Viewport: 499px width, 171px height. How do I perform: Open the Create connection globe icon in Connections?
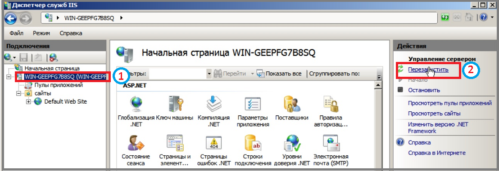pos(8,57)
